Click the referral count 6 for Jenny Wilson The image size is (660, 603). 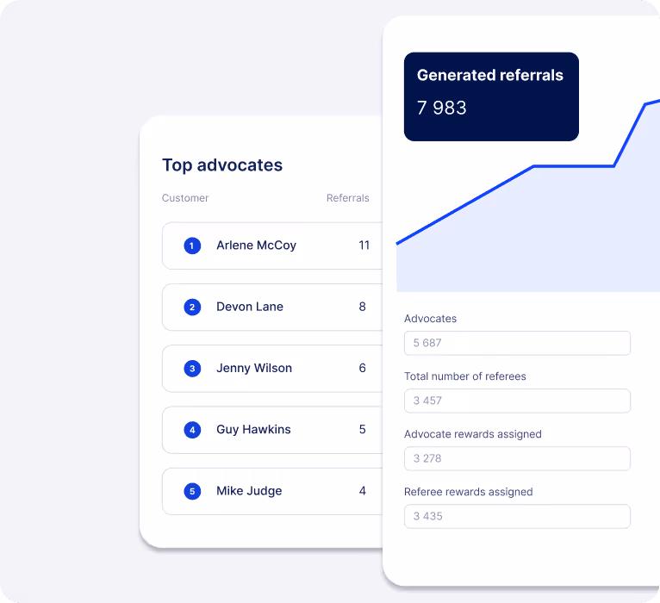pyautogui.click(x=363, y=368)
